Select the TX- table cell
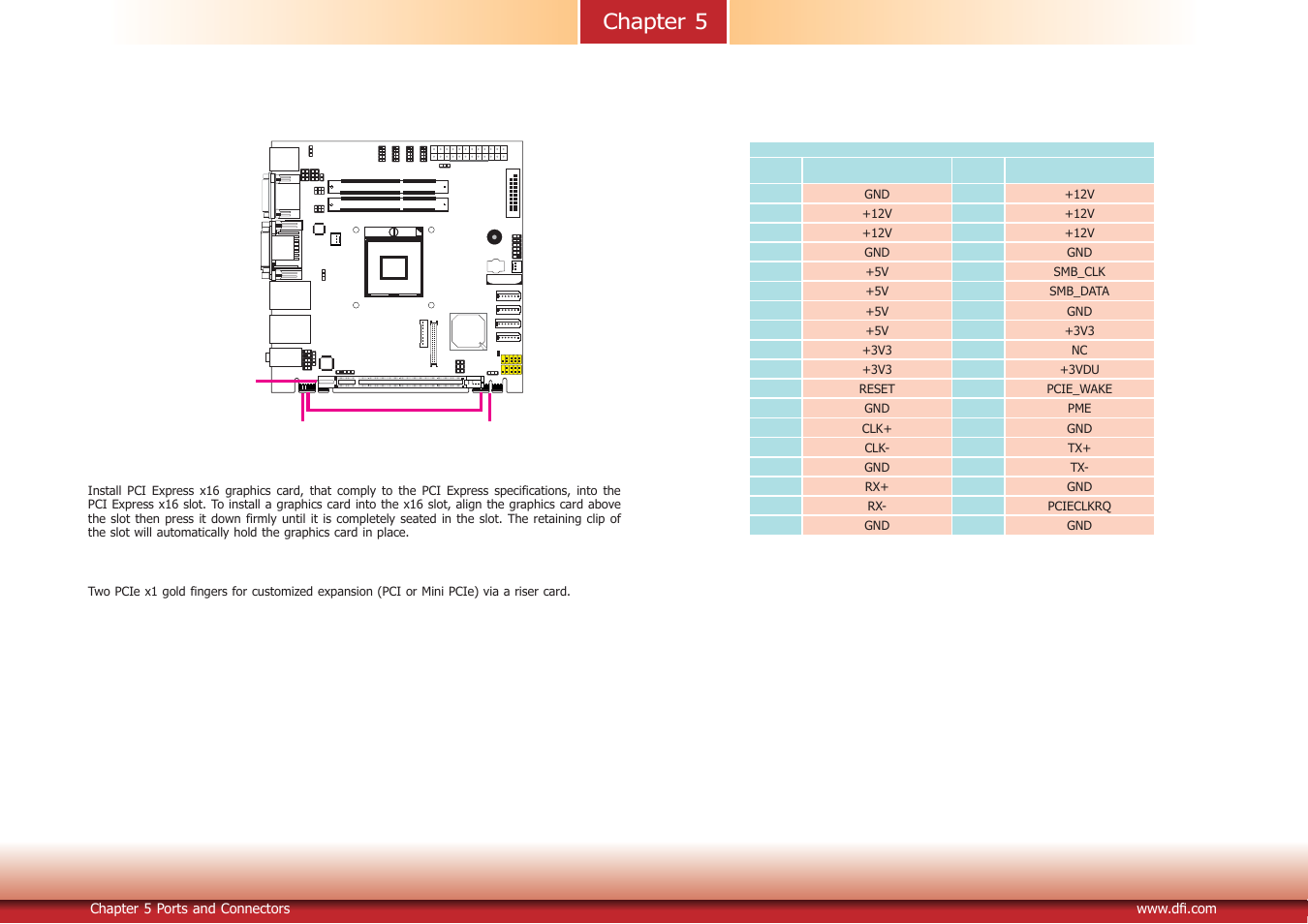This screenshot has height=924, width=1308. click(1079, 468)
